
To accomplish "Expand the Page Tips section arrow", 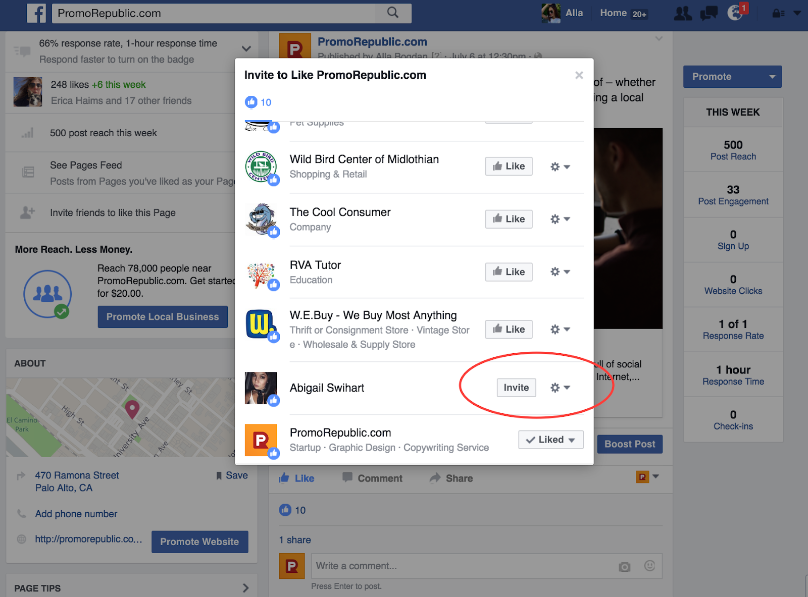I will click(x=245, y=588).
